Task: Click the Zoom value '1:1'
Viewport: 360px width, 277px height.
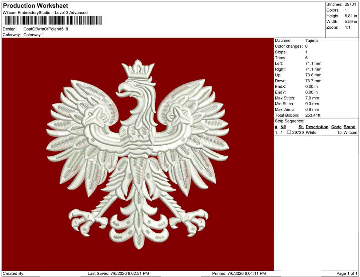Action: [x=348, y=27]
